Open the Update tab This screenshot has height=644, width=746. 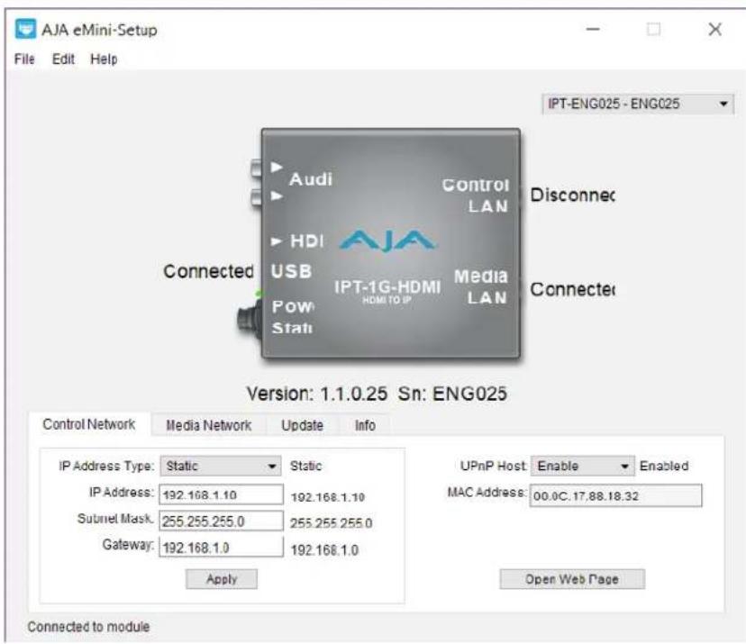click(302, 425)
